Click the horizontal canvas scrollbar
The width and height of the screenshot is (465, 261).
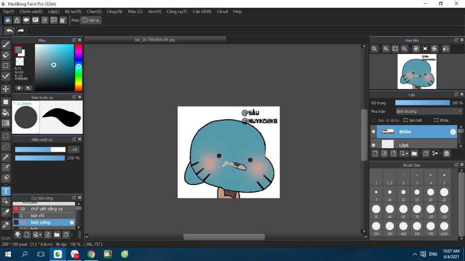pyautogui.click(x=224, y=237)
